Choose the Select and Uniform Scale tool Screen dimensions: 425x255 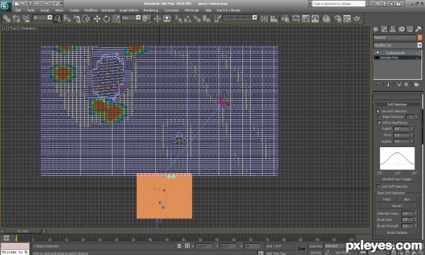point(116,18)
